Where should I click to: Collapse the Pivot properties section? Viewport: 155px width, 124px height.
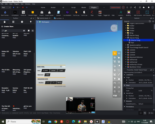pos(124,85)
